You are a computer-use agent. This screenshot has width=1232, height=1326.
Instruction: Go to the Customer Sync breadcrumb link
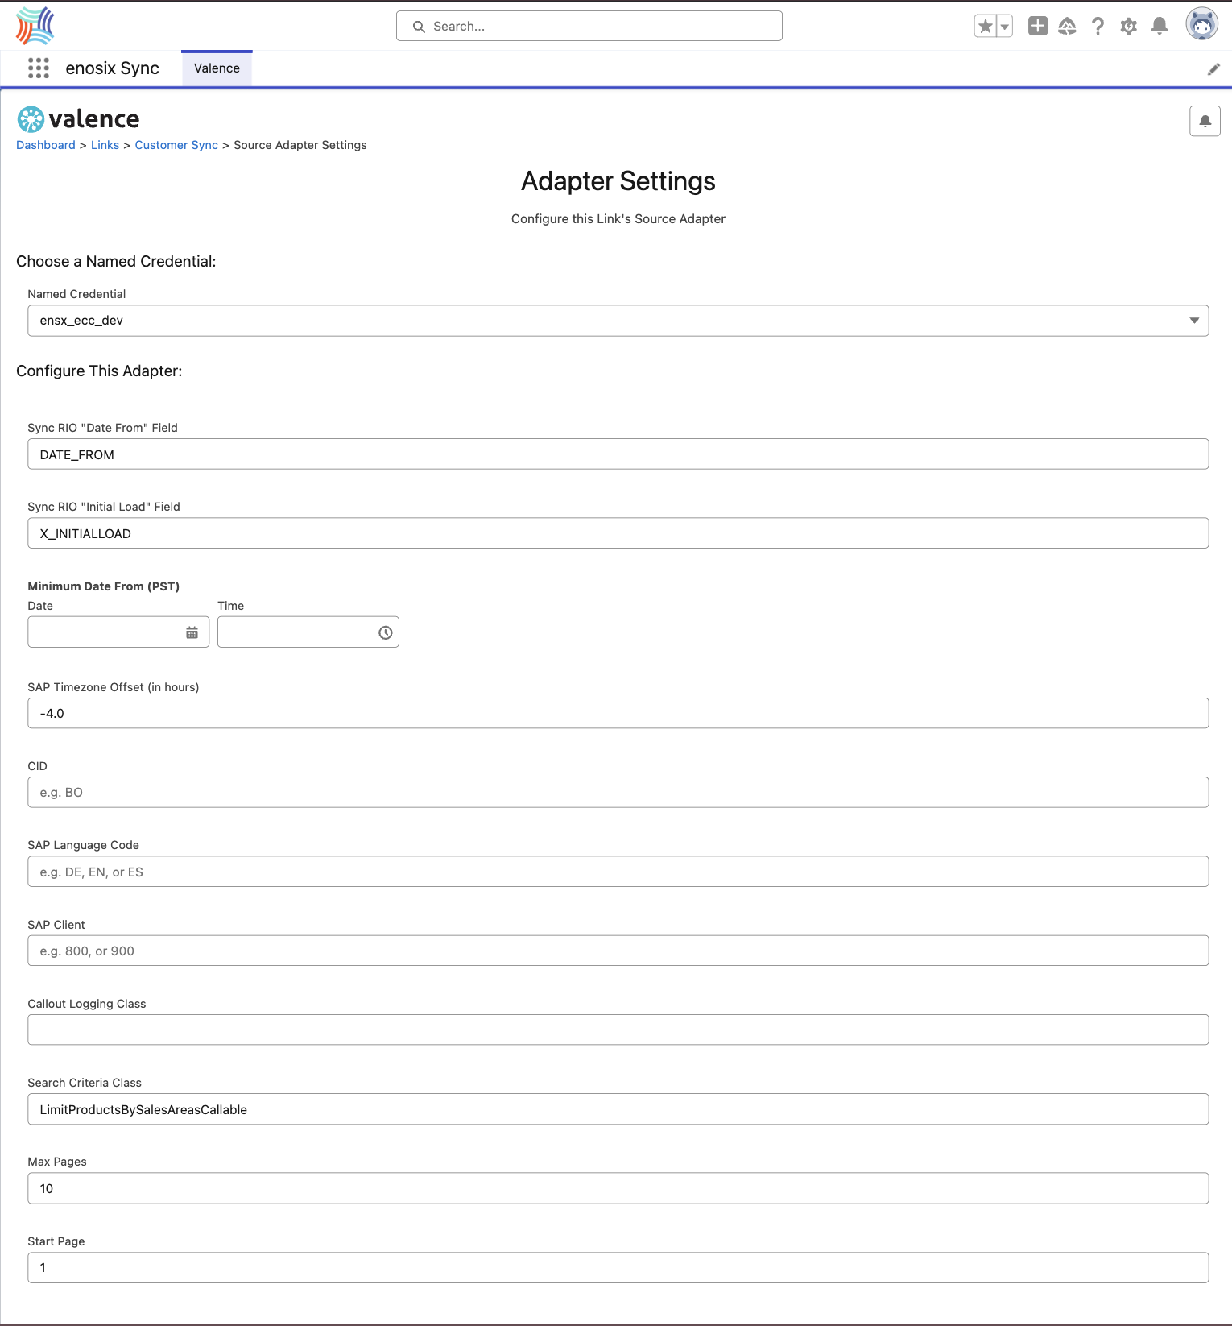[x=176, y=145]
